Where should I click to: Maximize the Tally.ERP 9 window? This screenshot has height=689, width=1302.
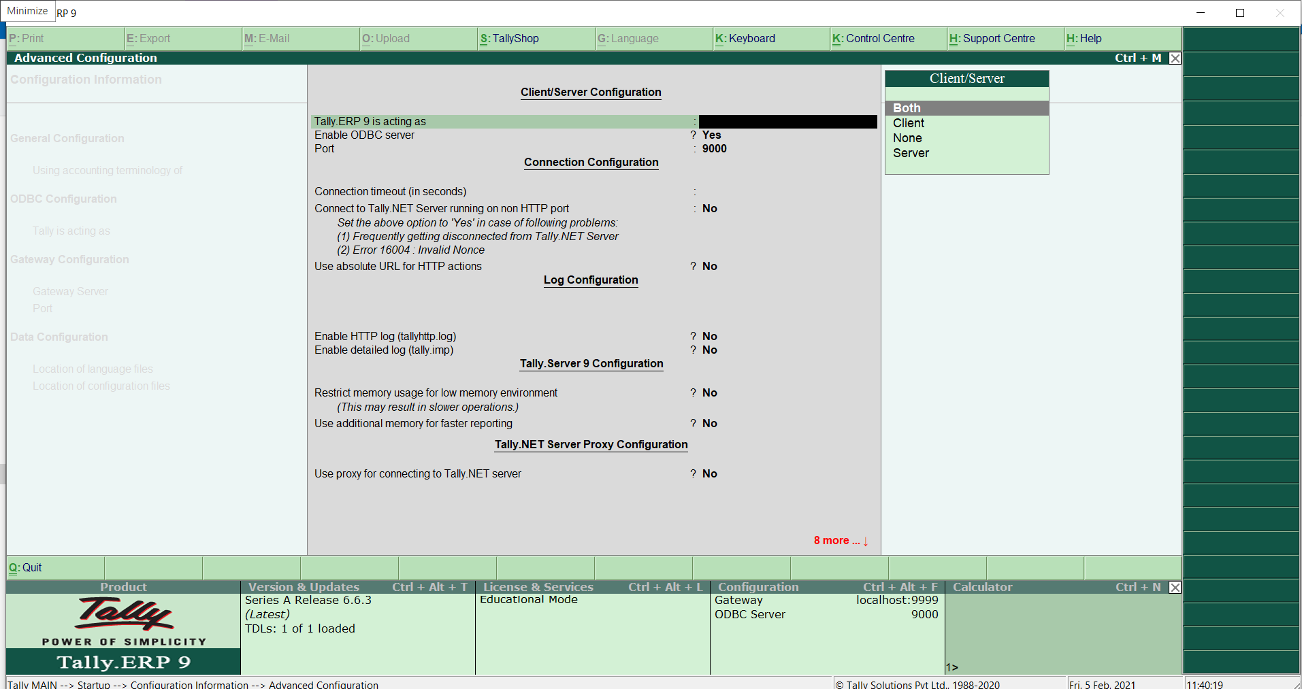[x=1240, y=13]
